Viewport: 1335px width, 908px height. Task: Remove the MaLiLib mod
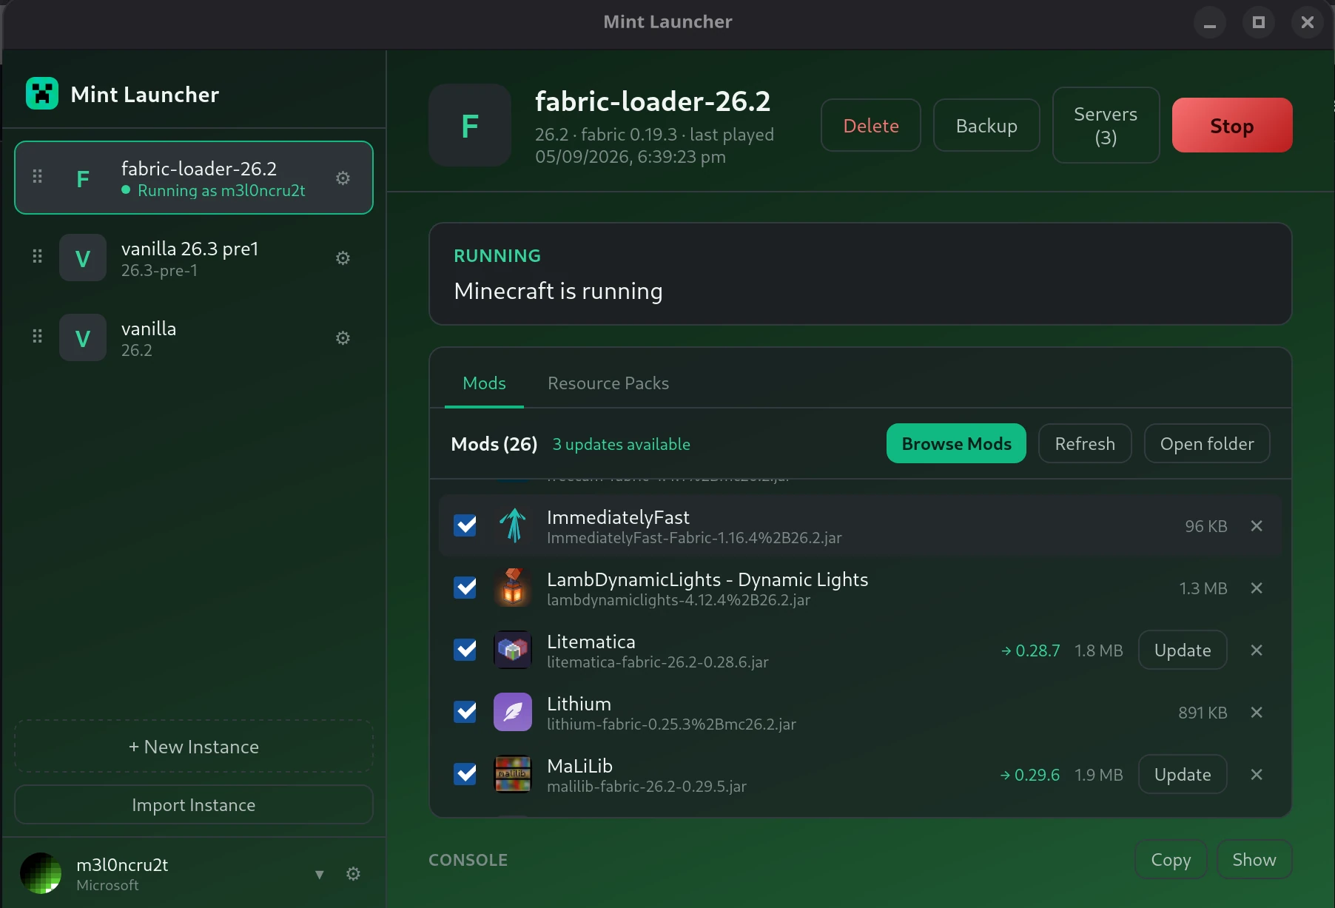(x=1257, y=775)
